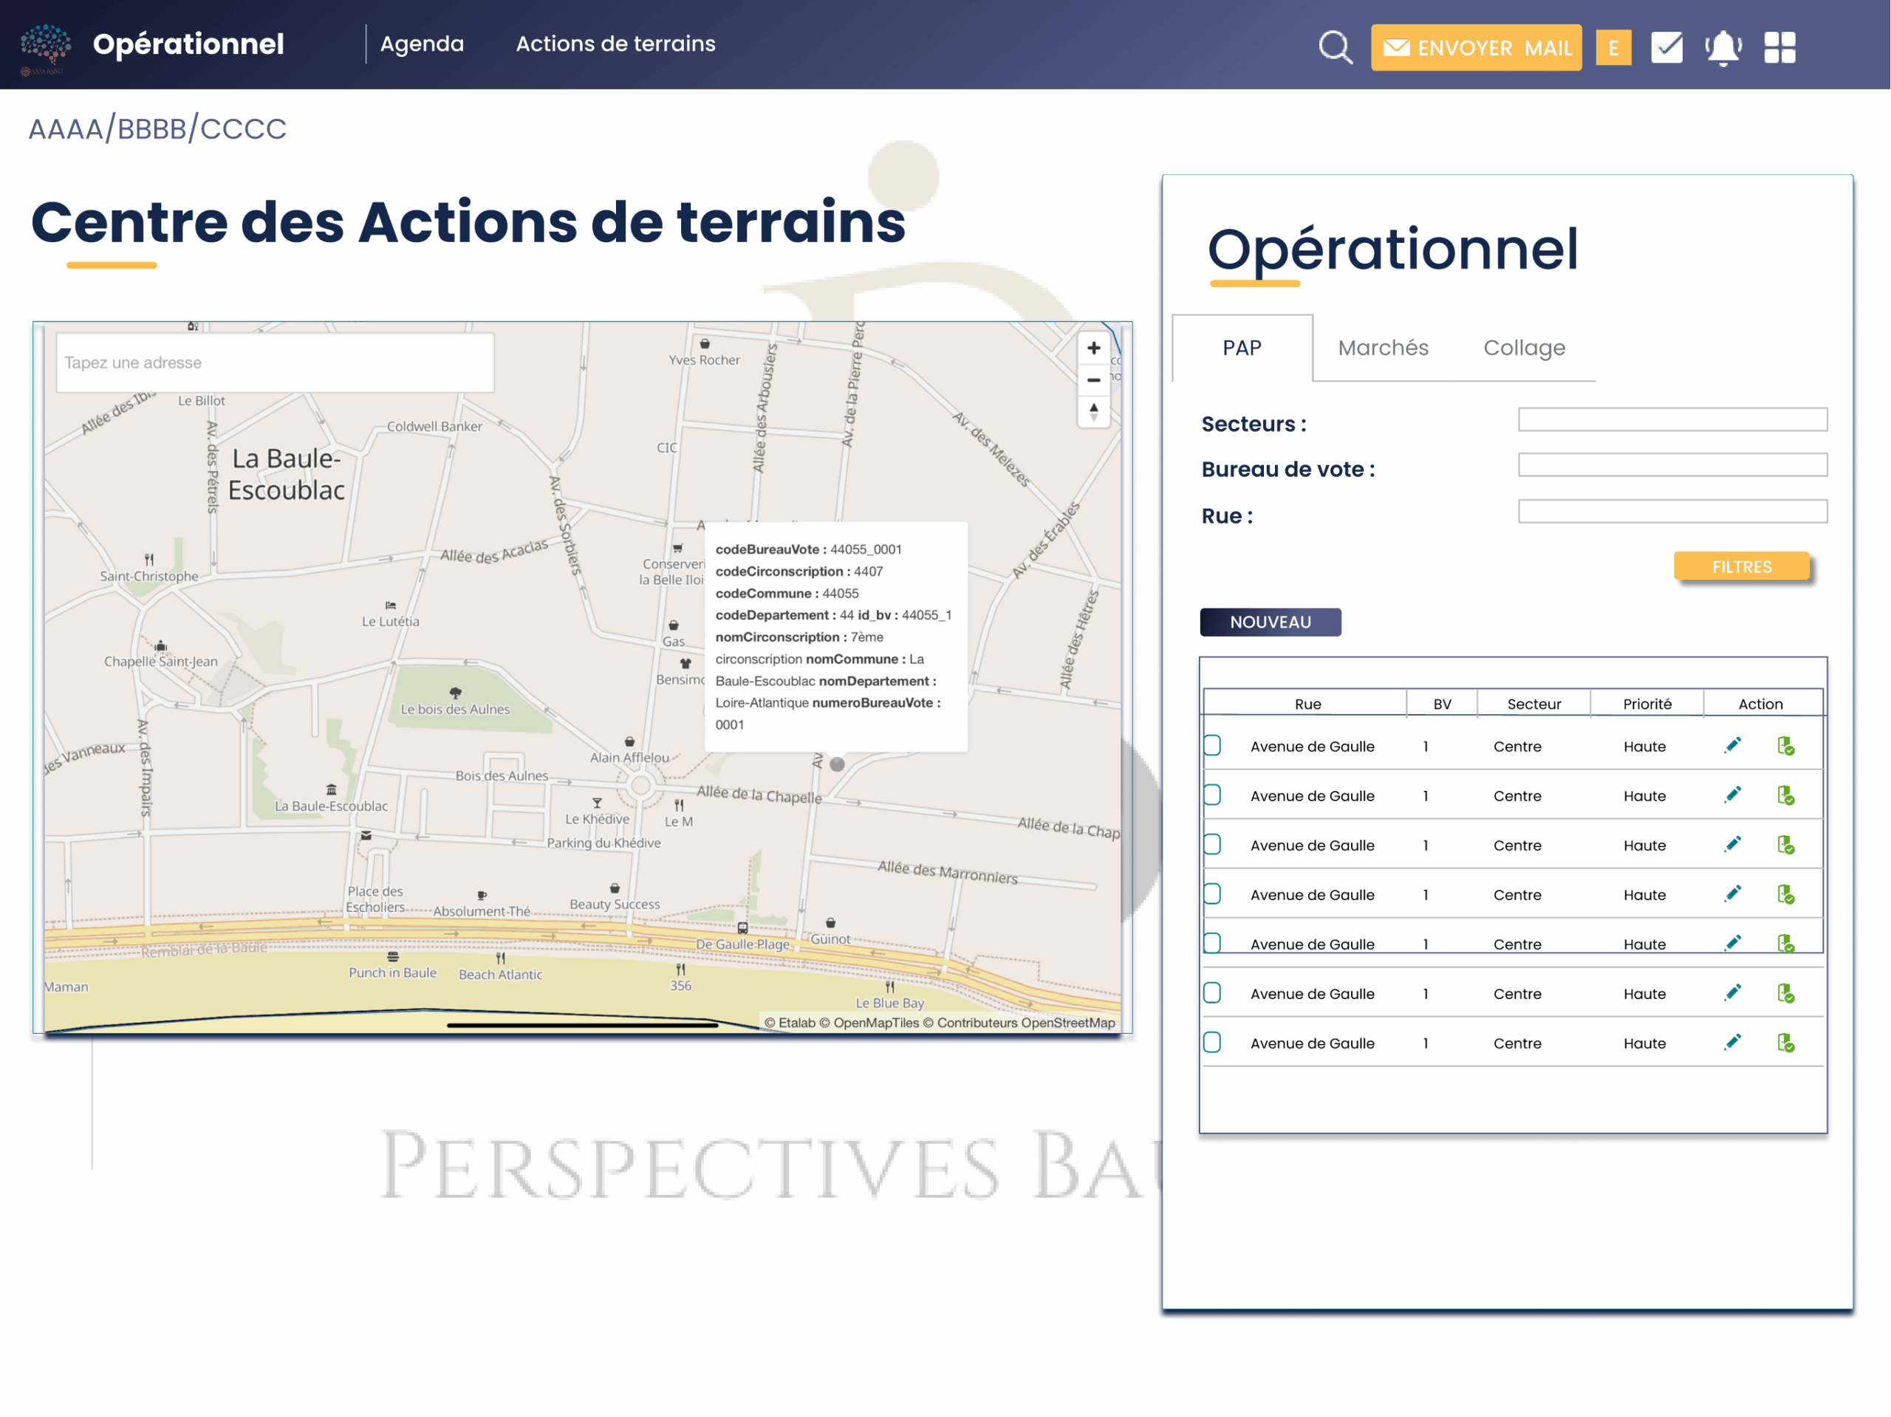Check the seventh Avenue de Gaulle row checkbox

click(1211, 1042)
